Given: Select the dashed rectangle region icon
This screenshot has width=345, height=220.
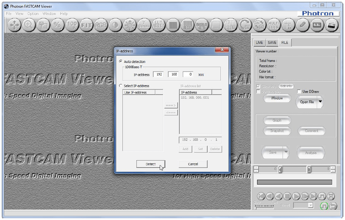Looking at the screenshot, I should pos(216,25).
